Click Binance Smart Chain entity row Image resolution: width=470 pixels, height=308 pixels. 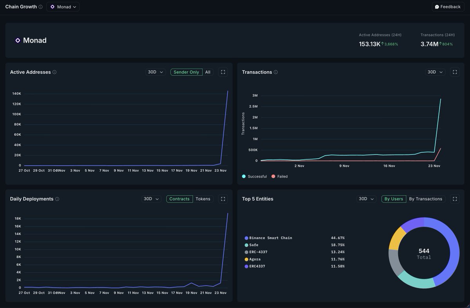[x=295, y=238]
